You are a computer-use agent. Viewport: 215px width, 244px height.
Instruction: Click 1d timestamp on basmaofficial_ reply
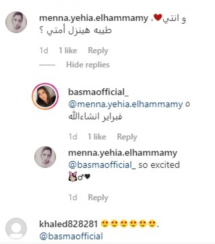click(73, 137)
